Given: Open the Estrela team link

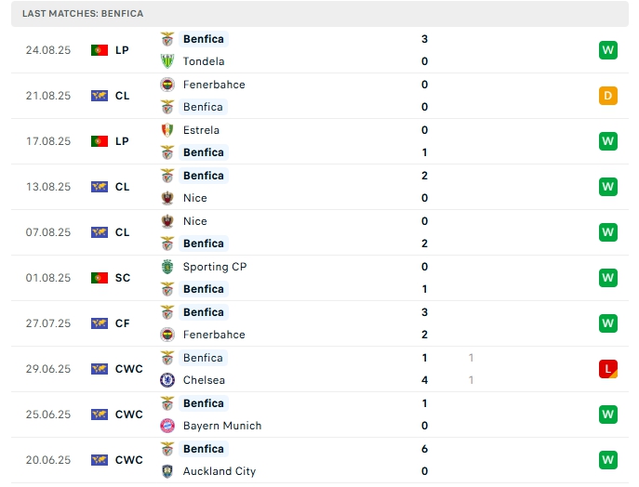Looking at the screenshot, I should (x=201, y=130).
